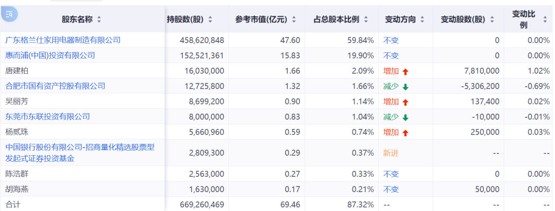
Task: Click share count 2,809,300
Action: [207, 153]
